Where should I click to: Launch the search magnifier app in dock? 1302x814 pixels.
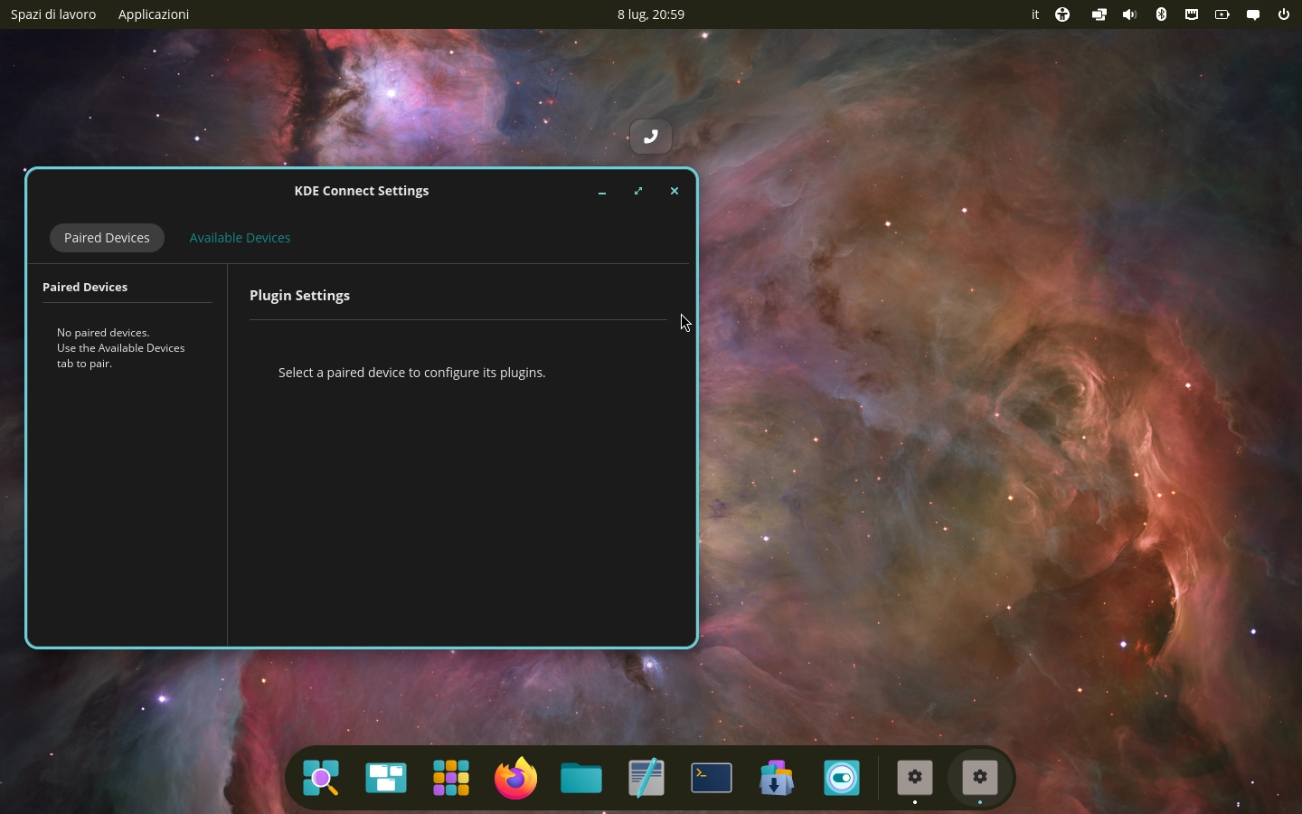[321, 778]
